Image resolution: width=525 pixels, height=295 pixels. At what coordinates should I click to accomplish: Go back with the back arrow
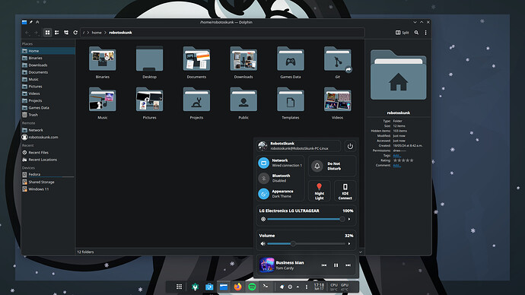point(27,33)
